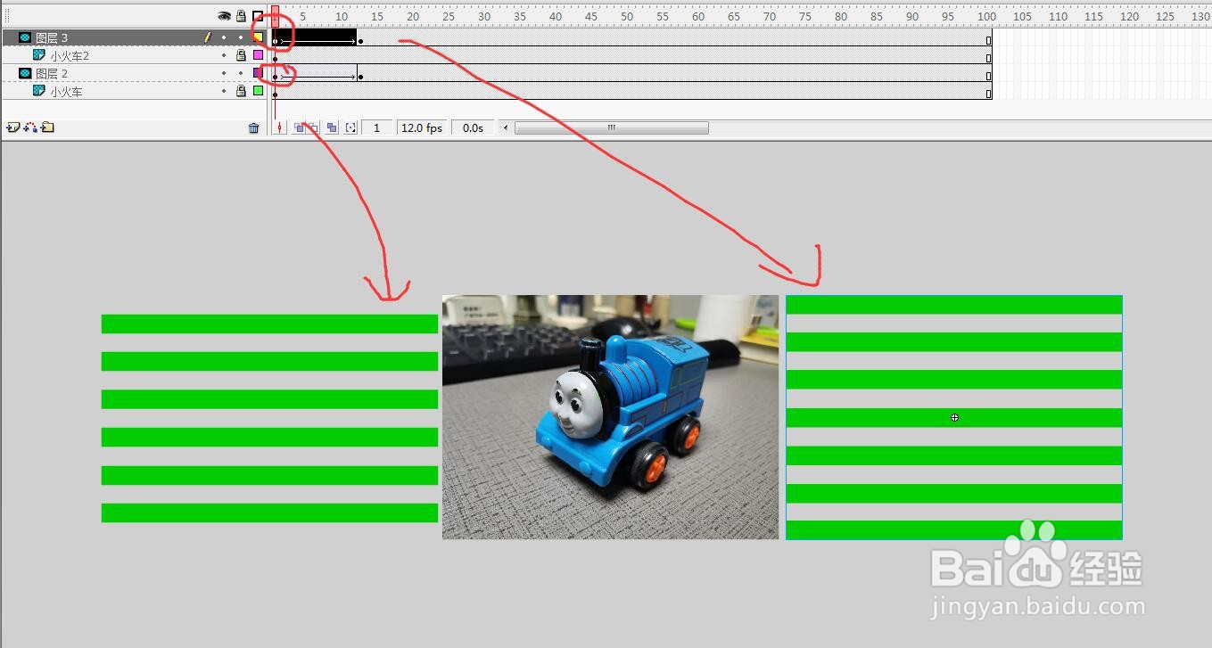Select the last frame of 小火车 track
1212x648 pixels.
point(988,92)
